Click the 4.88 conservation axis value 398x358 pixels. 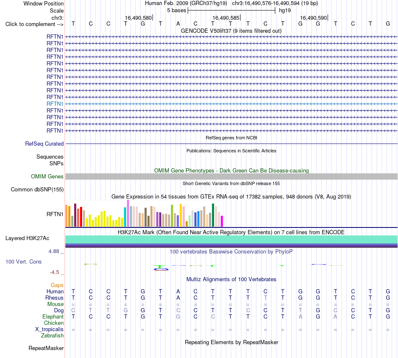[54, 251]
